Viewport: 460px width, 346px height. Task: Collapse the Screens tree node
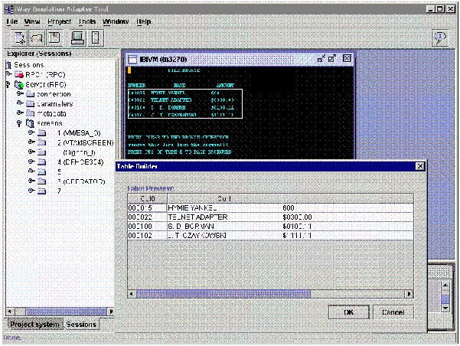(x=19, y=123)
